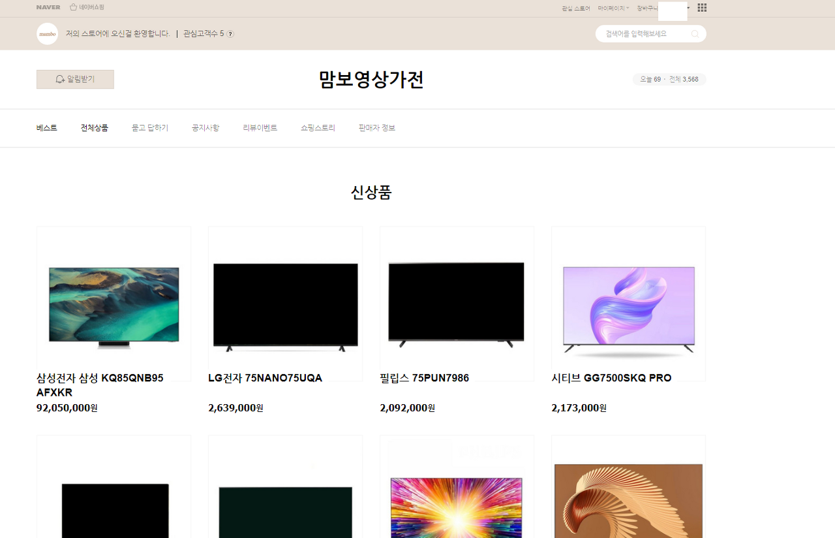This screenshot has height=538, width=835.
Task: Click the search magnifier icon
Action: 695,34
